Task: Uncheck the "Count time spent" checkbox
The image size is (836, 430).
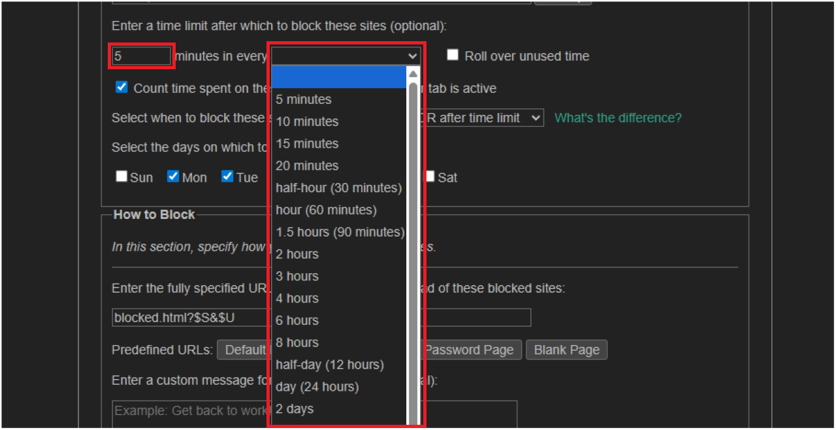Action: [121, 86]
